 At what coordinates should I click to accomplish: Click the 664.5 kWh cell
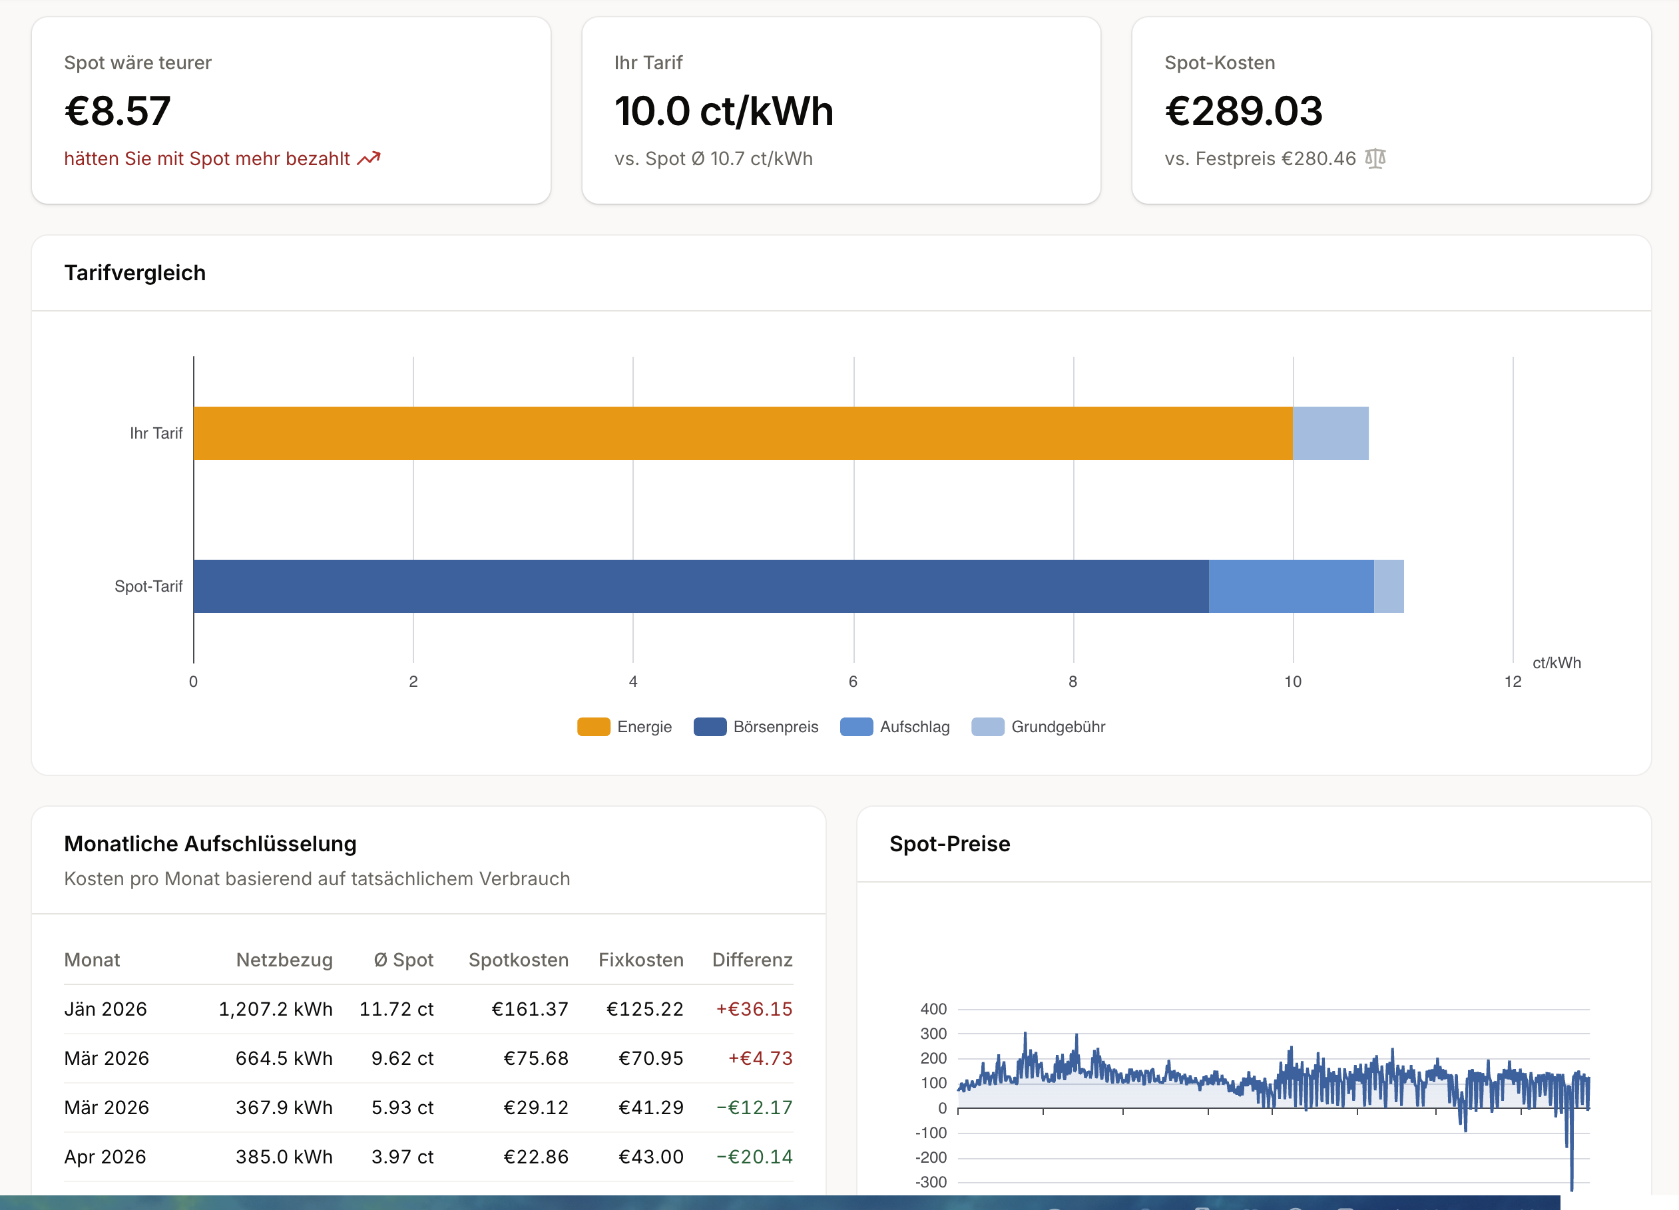tap(284, 1058)
